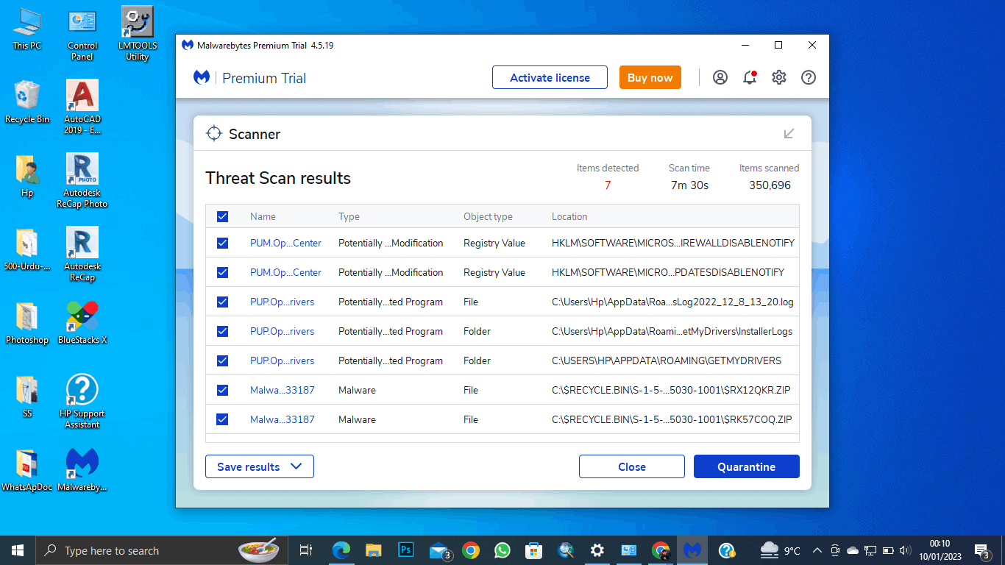The height and width of the screenshot is (565, 1005).
Task: Open the notifications bell icon
Action: 750,77
